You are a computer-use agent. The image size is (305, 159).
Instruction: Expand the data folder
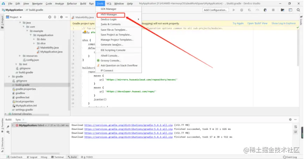pyautogui.click(x=34, y=39)
